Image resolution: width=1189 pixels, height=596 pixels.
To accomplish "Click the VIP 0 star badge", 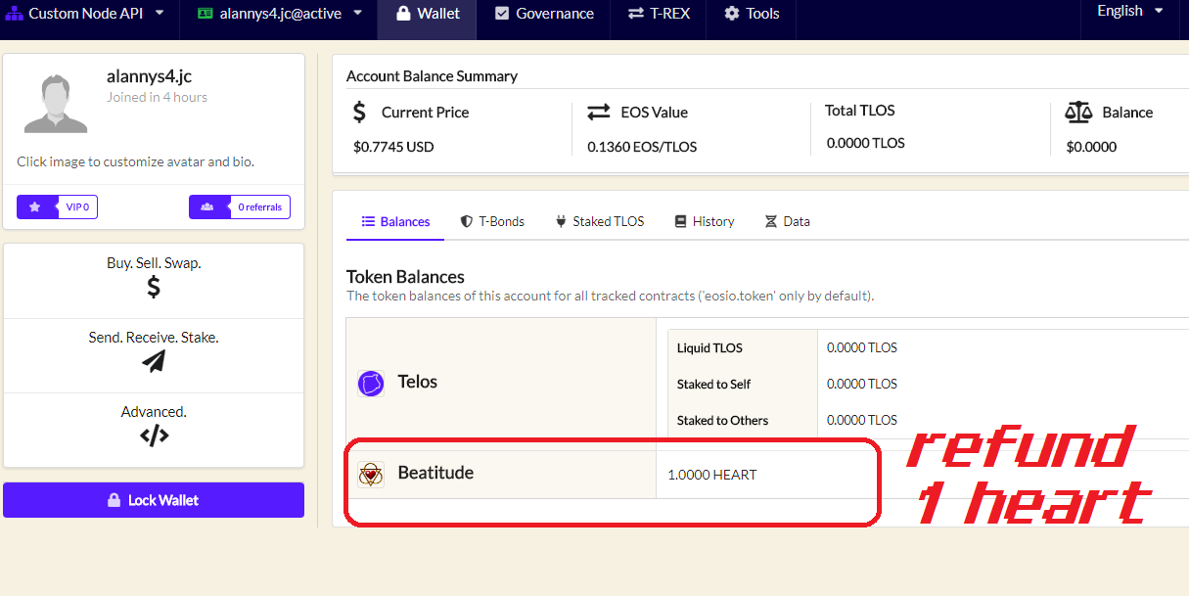I will [57, 207].
